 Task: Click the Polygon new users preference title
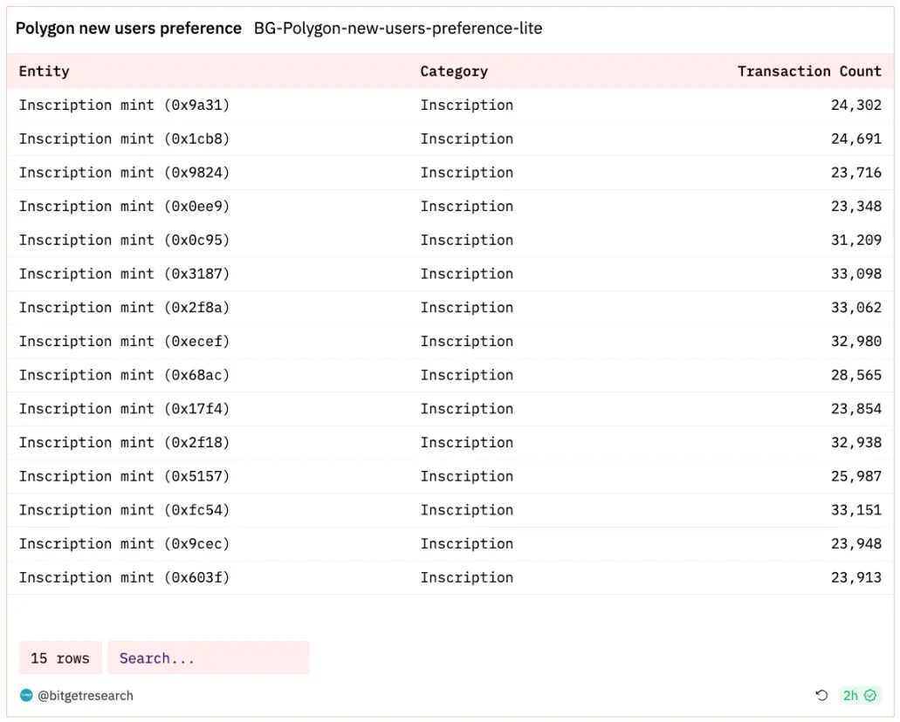[x=128, y=29]
